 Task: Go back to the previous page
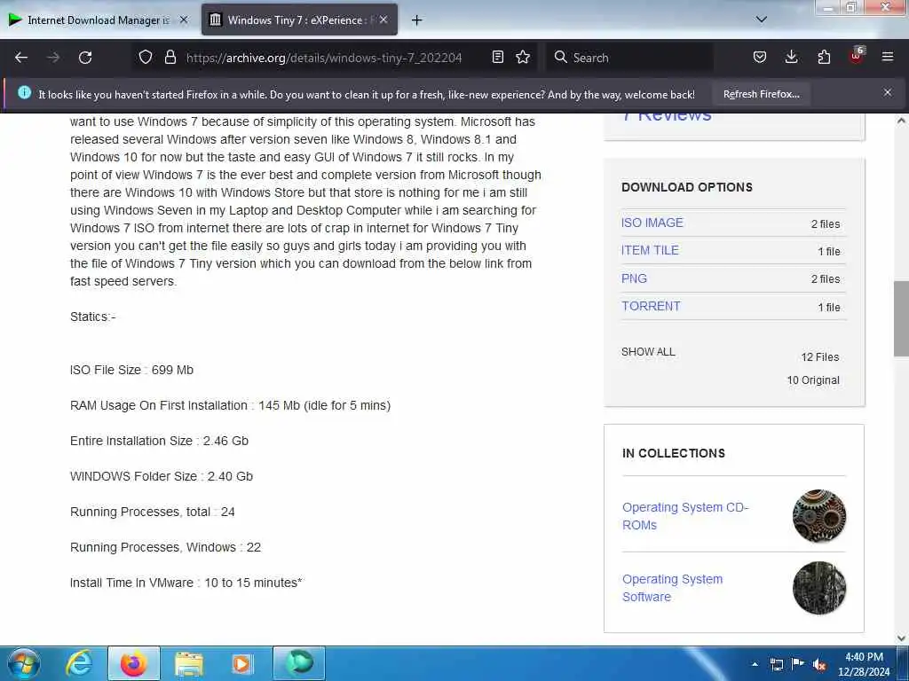(21, 58)
